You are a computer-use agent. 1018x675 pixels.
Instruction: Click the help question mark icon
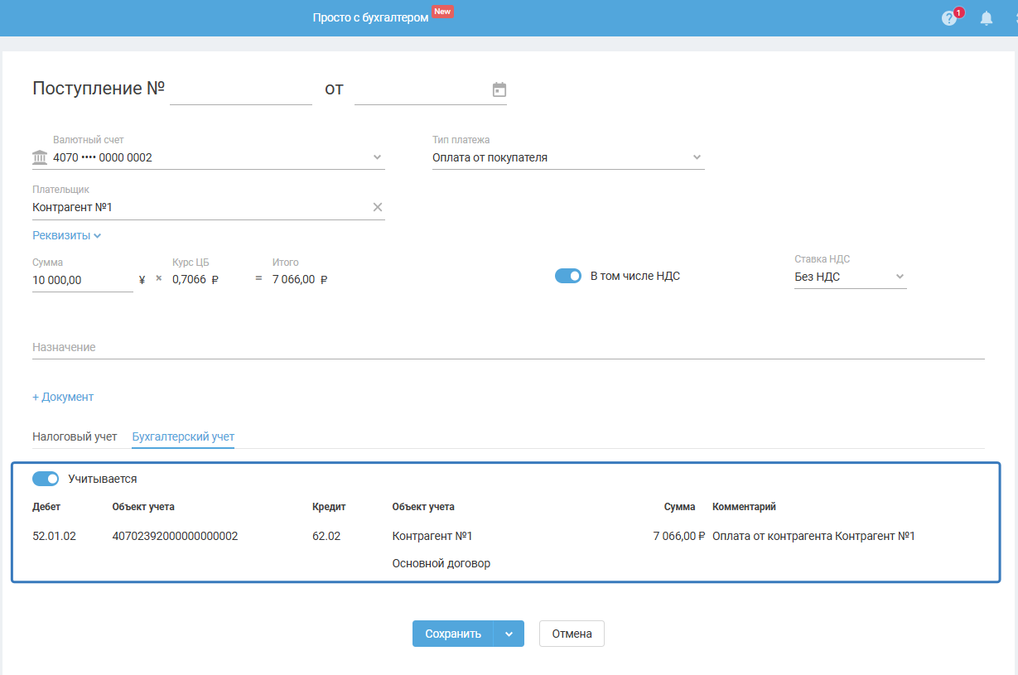(949, 18)
